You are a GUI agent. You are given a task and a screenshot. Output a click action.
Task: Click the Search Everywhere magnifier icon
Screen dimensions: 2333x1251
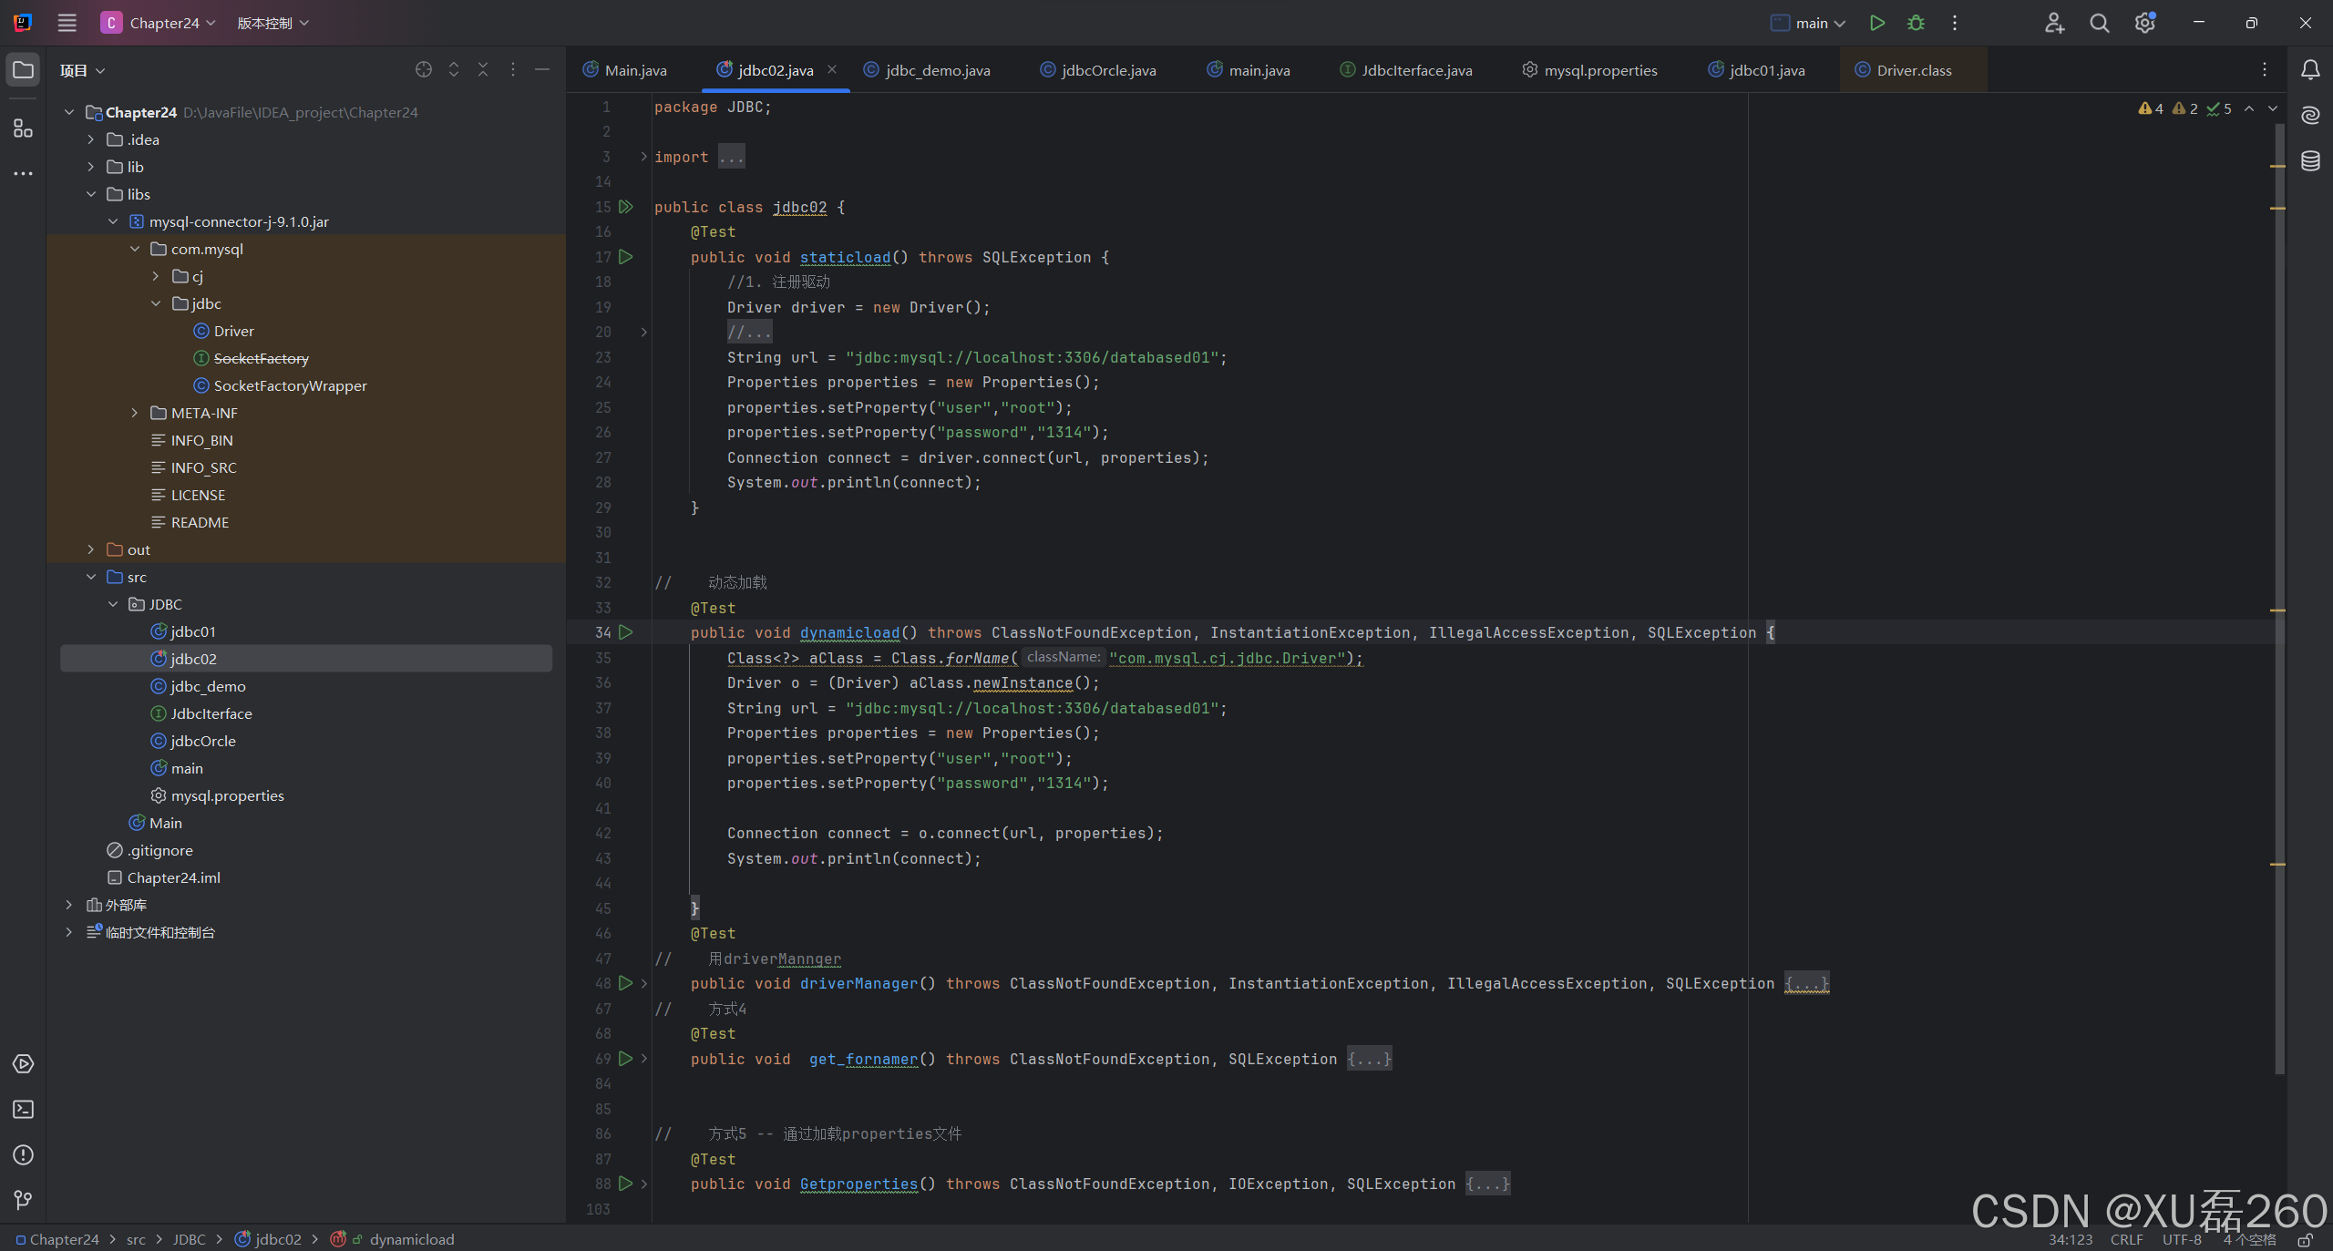click(2100, 23)
